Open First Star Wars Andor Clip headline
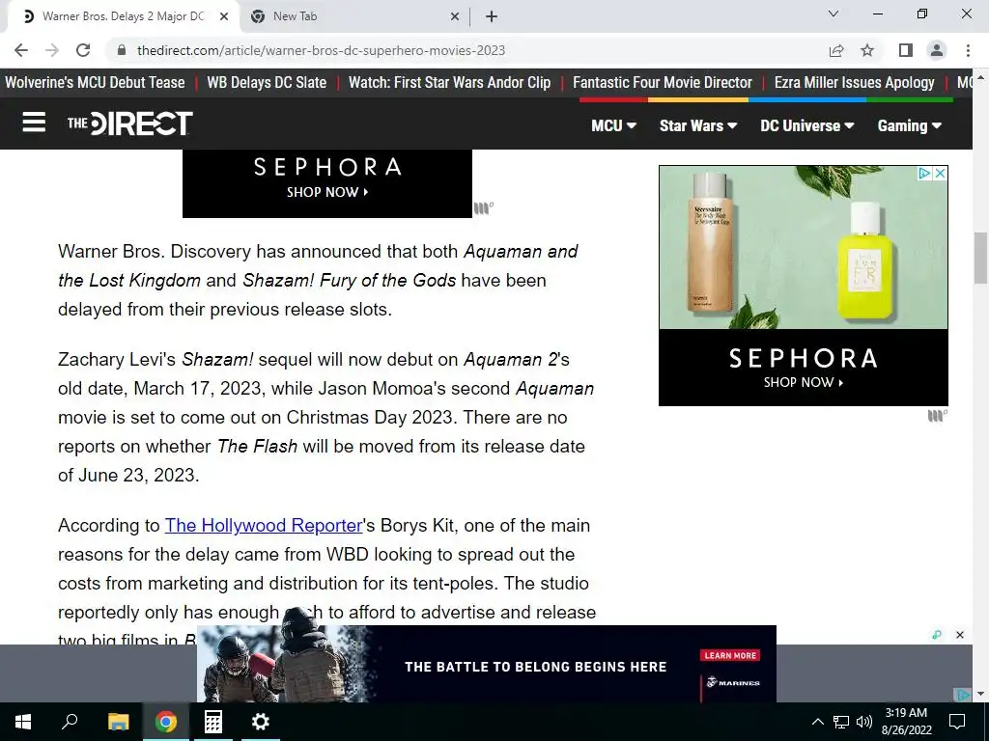Viewport: 989px width, 741px height. click(x=450, y=83)
